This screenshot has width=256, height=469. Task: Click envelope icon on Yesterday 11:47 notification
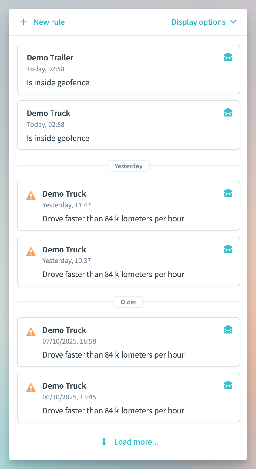228,193
